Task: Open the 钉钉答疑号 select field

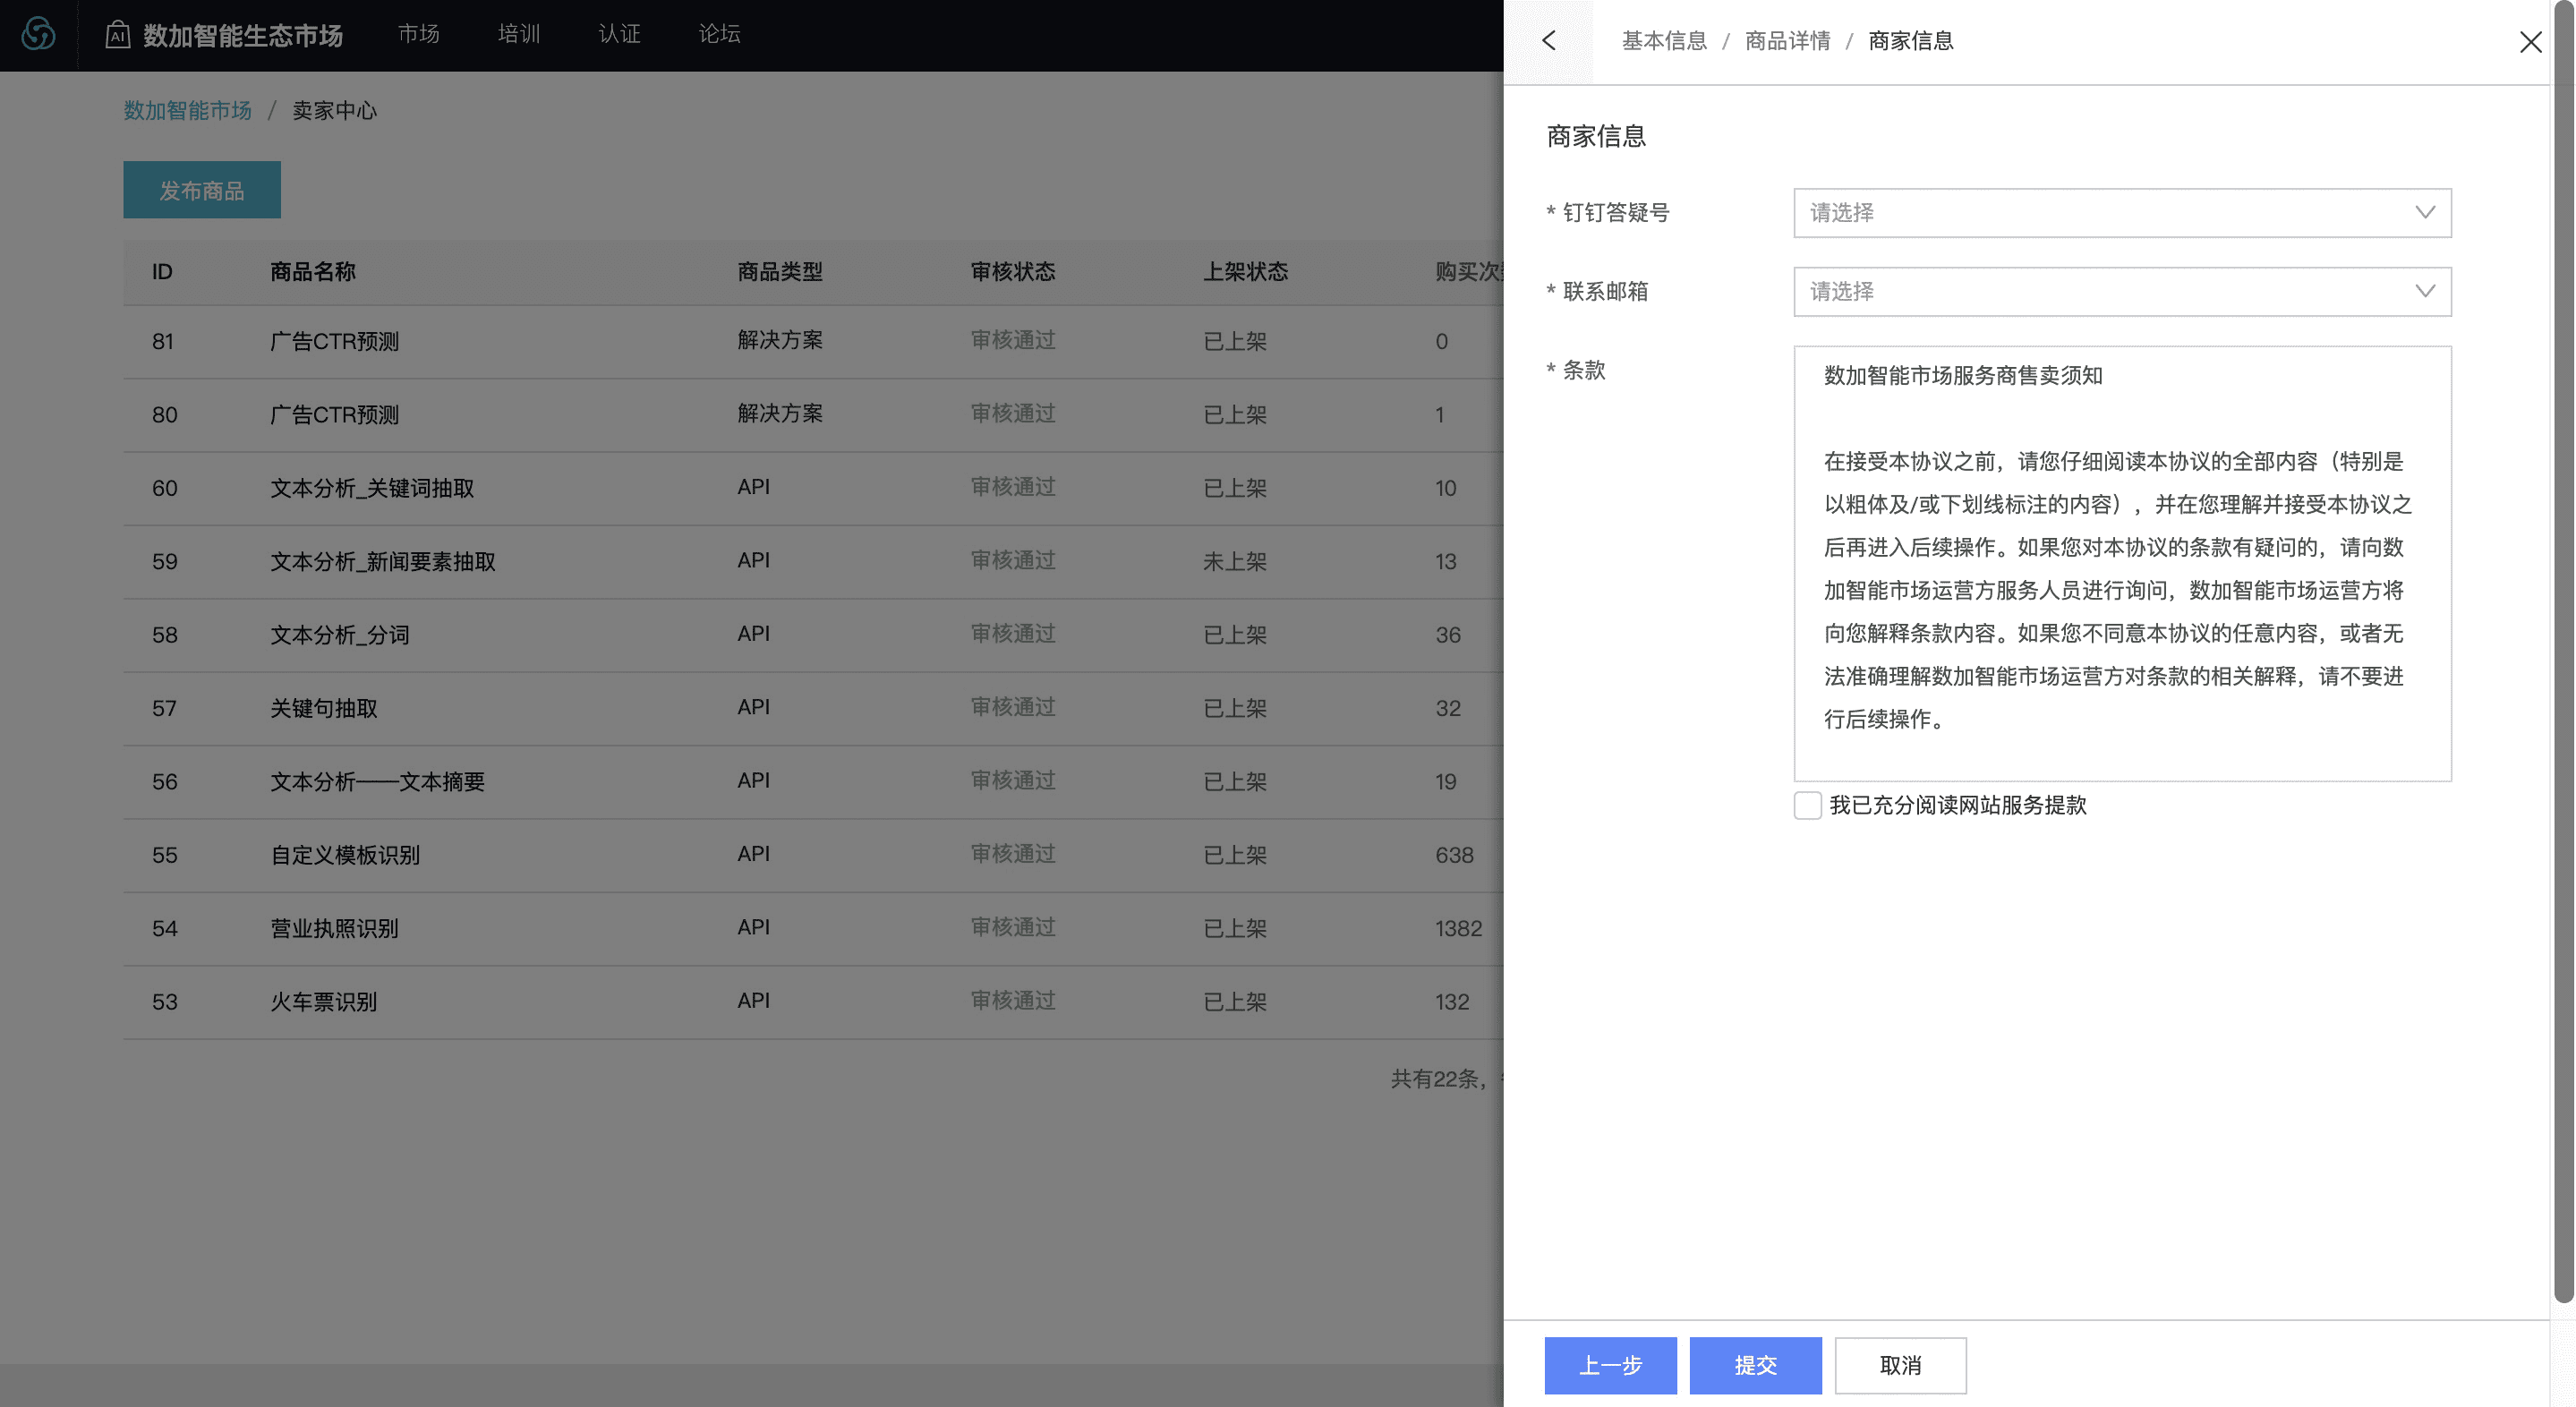Action: pos(2100,213)
